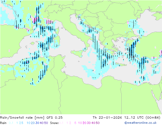Click the 'Rain/Snowfall rate [mm] GFS 0.25' title
162x125 pixels.
coord(31,118)
